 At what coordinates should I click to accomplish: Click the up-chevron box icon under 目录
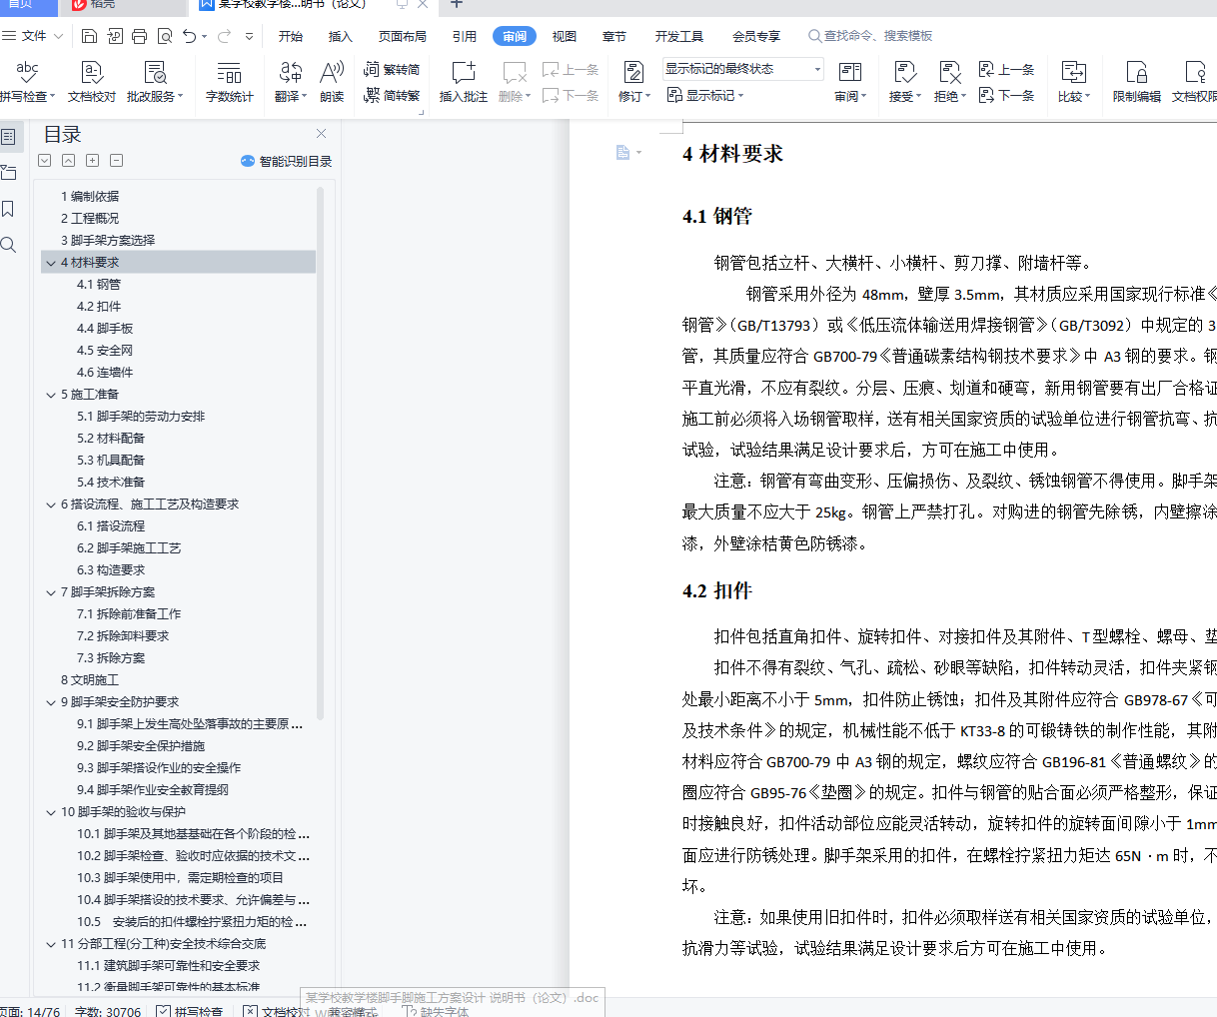68,161
